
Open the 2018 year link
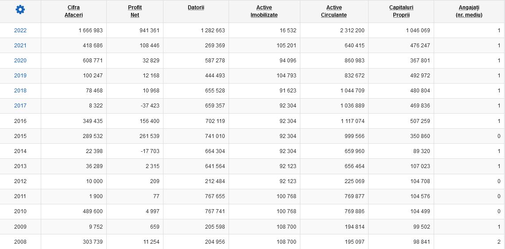point(20,91)
